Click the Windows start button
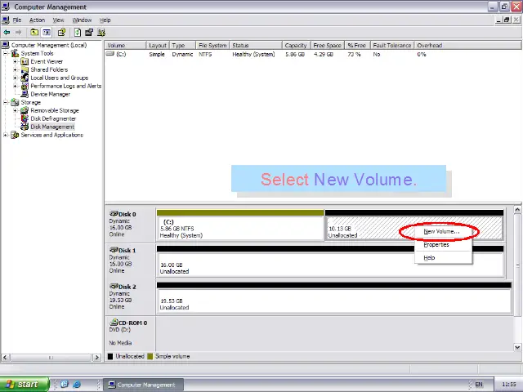 tap(25, 384)
